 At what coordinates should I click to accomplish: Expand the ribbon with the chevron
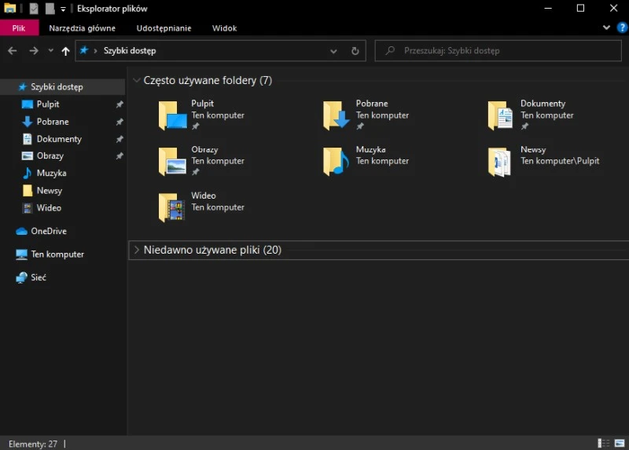tap(606, 27)
